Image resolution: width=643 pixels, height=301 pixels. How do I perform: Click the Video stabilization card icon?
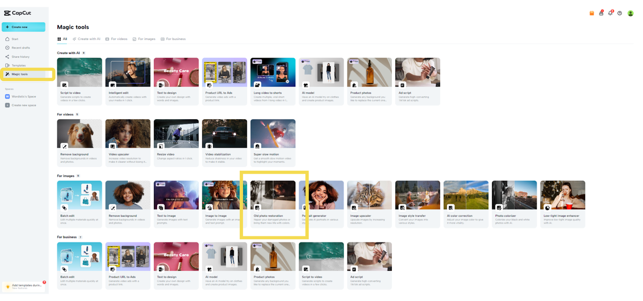[x=209, y=146]
